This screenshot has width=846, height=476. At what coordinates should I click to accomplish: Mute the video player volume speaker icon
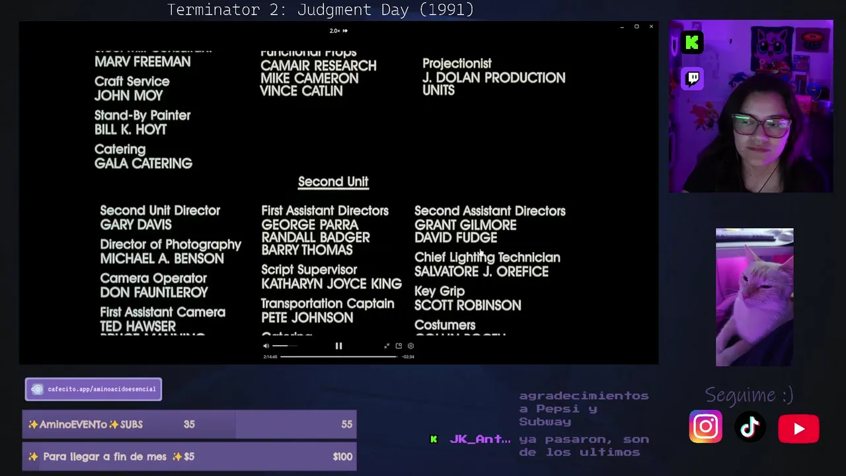pos(266,346)
